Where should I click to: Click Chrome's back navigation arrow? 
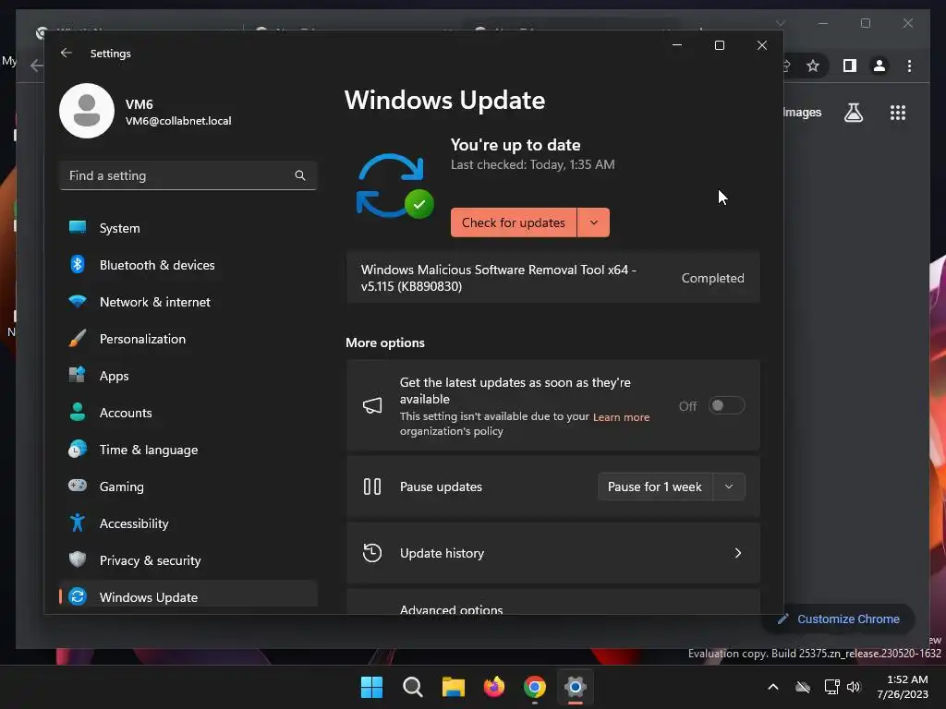[36, 66]
